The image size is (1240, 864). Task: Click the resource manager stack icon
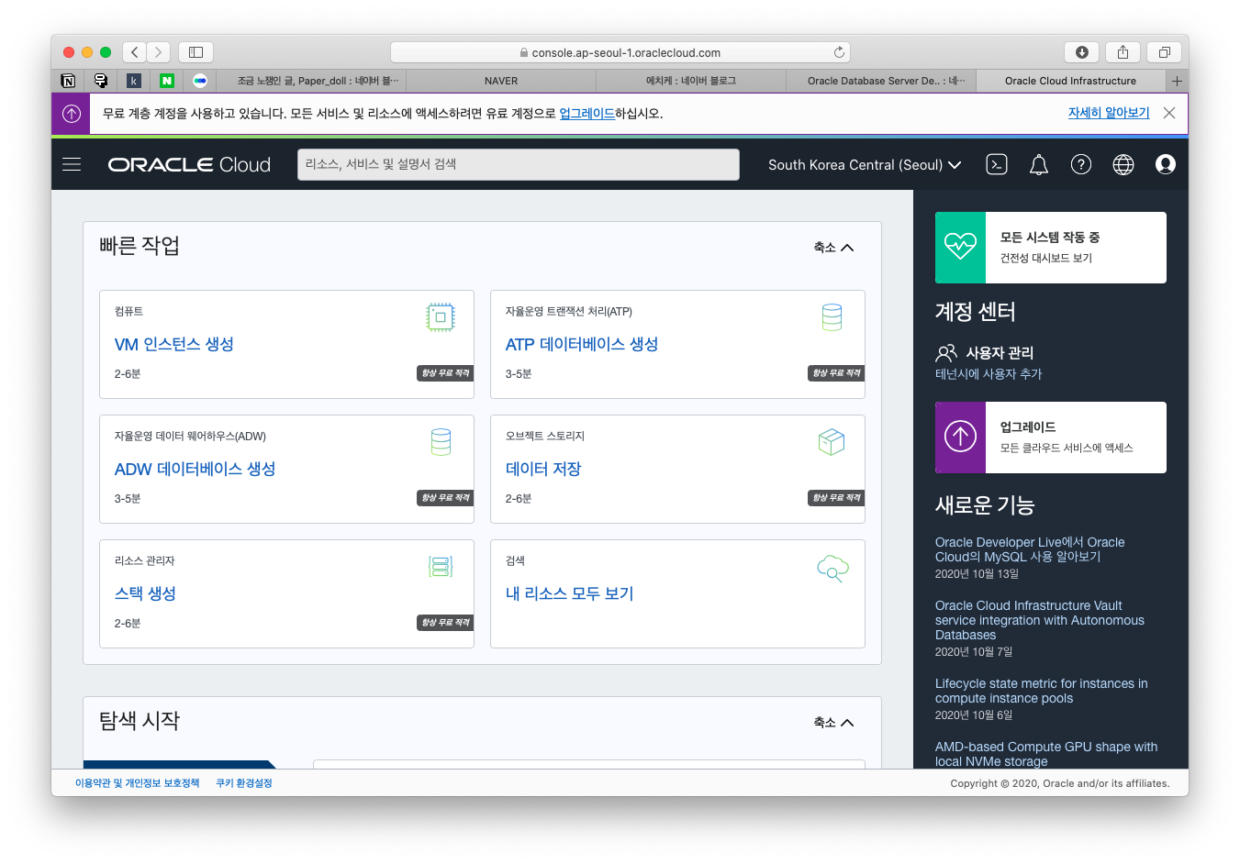click(x=441, y=567)
